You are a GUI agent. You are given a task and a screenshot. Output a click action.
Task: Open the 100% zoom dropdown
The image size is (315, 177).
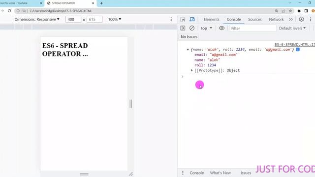[x=115, y=19]
